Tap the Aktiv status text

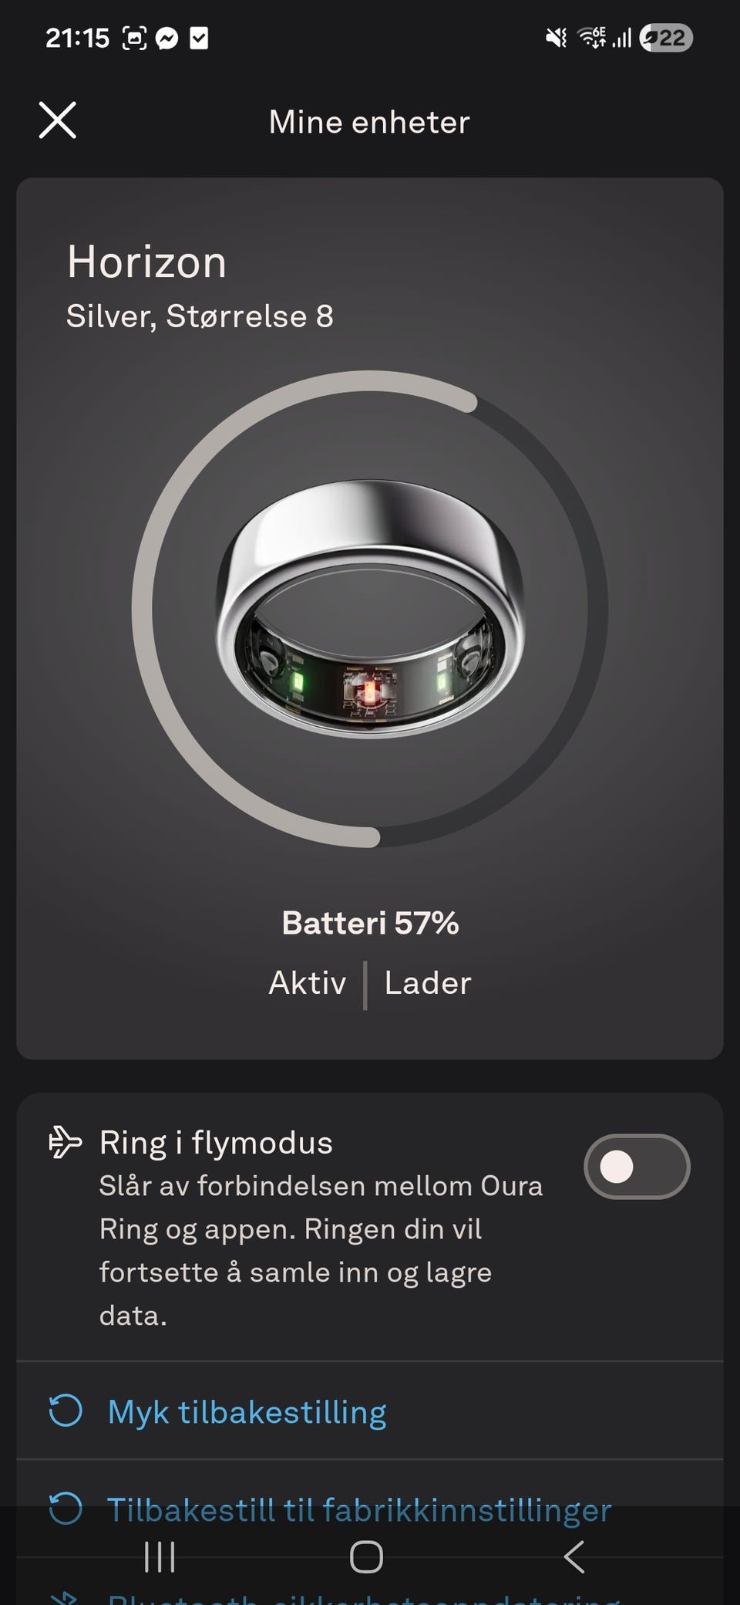tap(308, 983)
